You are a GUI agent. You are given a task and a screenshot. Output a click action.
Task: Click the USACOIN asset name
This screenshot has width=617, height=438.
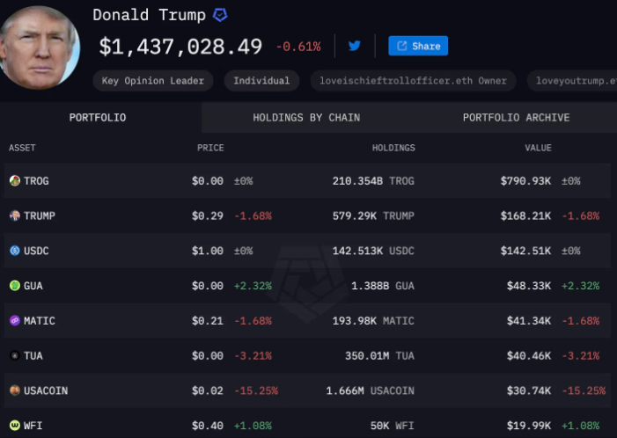point(46,391)
